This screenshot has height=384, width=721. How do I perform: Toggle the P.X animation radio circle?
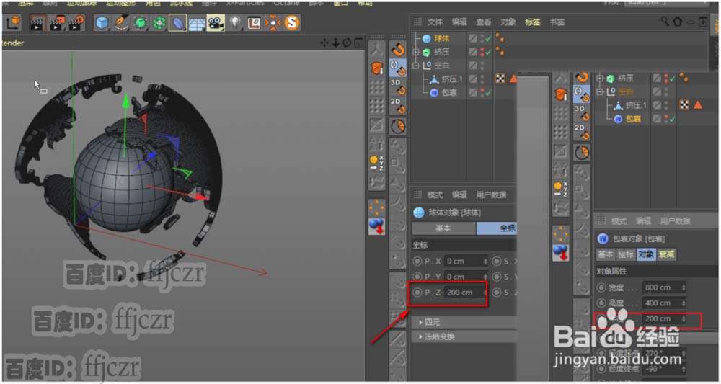click(x=418, y=261)
